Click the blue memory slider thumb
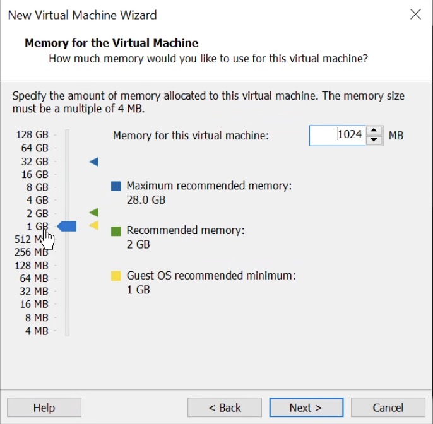The height and width of the screenshot is (424, 433). tap(67, 226)
